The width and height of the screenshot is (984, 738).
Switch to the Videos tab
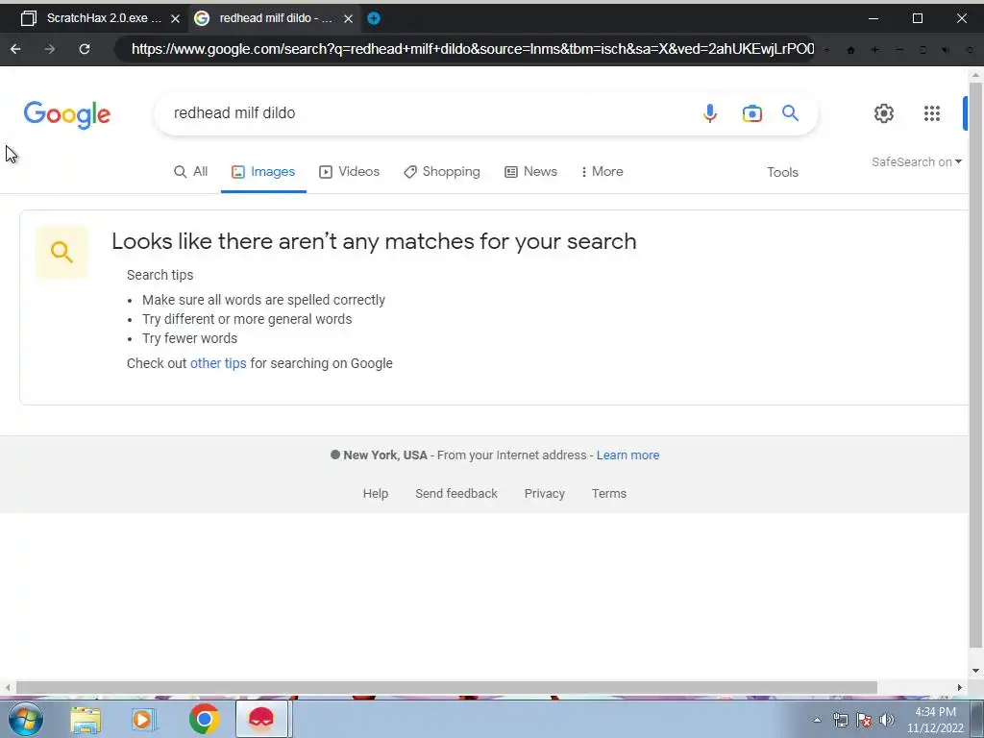pos(350,171)
